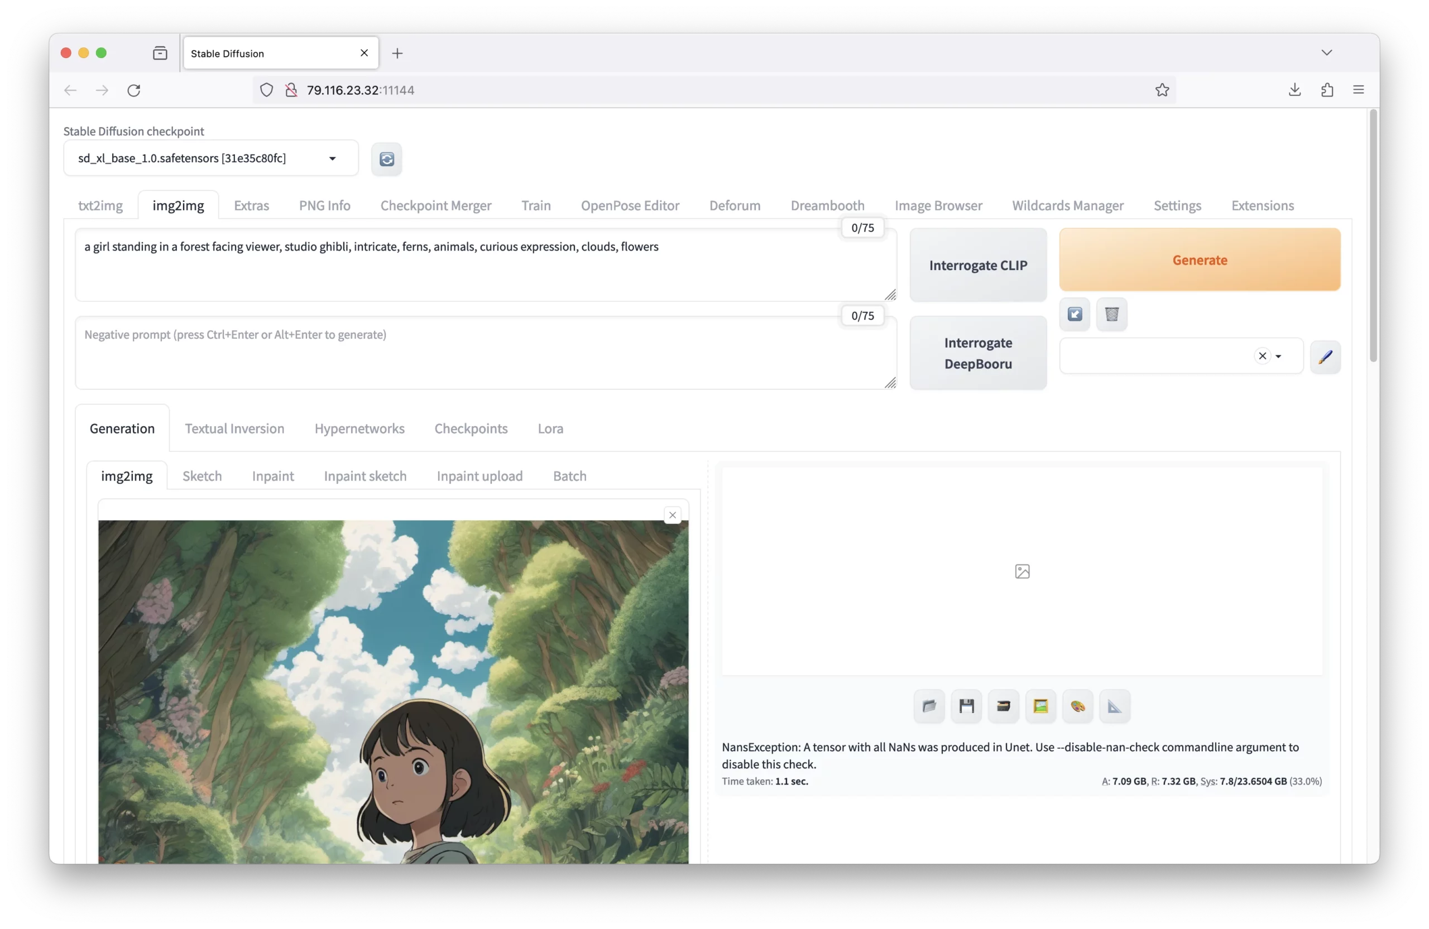Send image to img2img picture icon

click(x=1040, y=706)
